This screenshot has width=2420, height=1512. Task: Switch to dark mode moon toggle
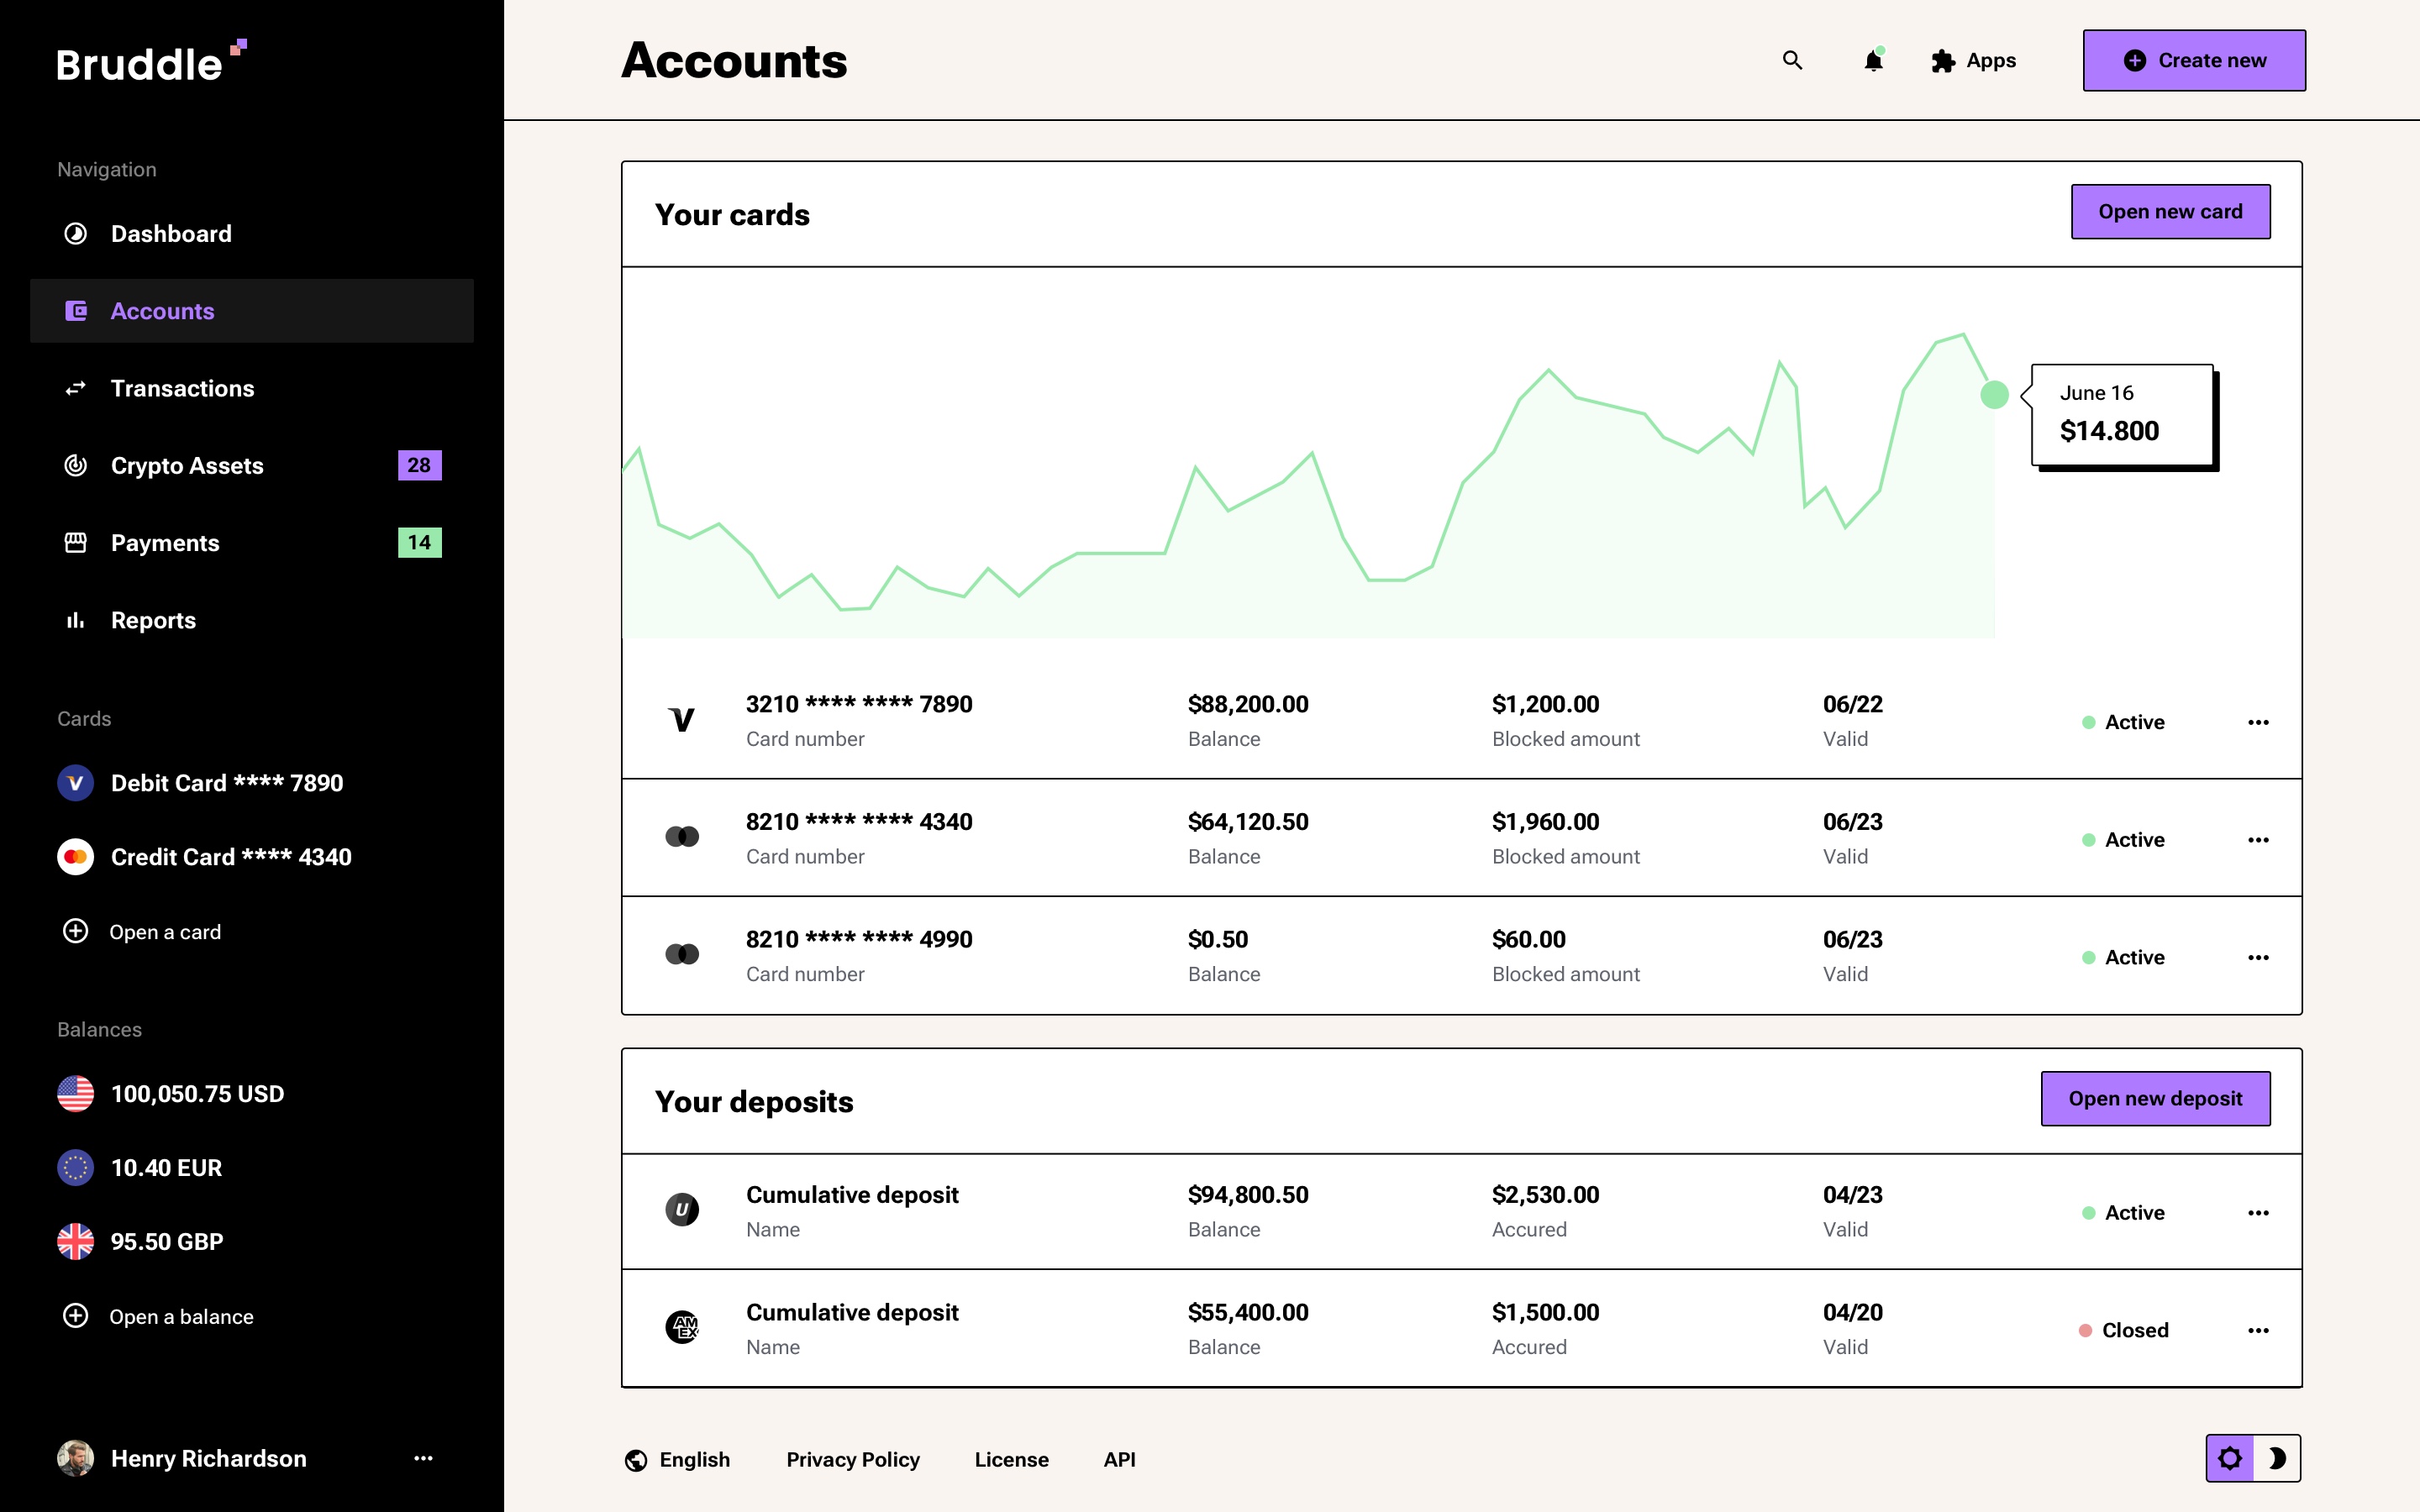tap(2277, 1458)
